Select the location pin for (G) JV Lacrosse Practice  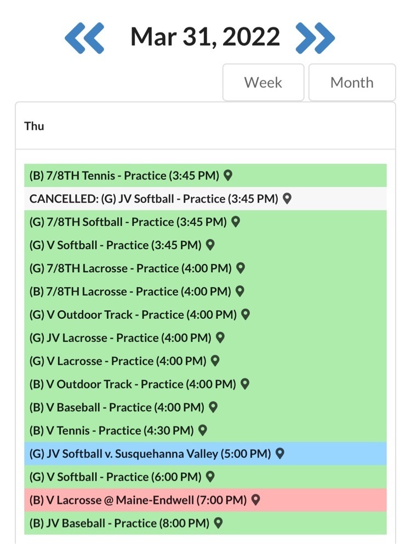[x=219, y=337]
